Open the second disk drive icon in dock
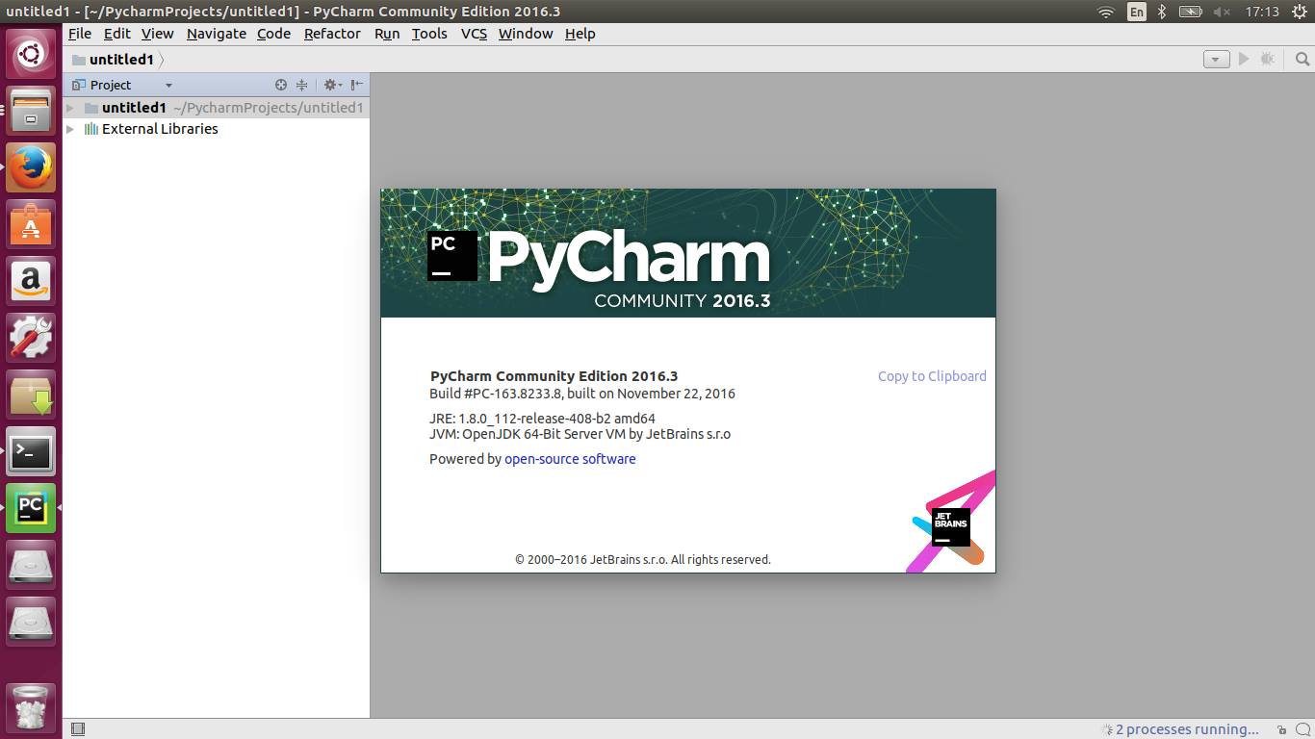The height and width of the screenshot is (739, 1315). 31,622
